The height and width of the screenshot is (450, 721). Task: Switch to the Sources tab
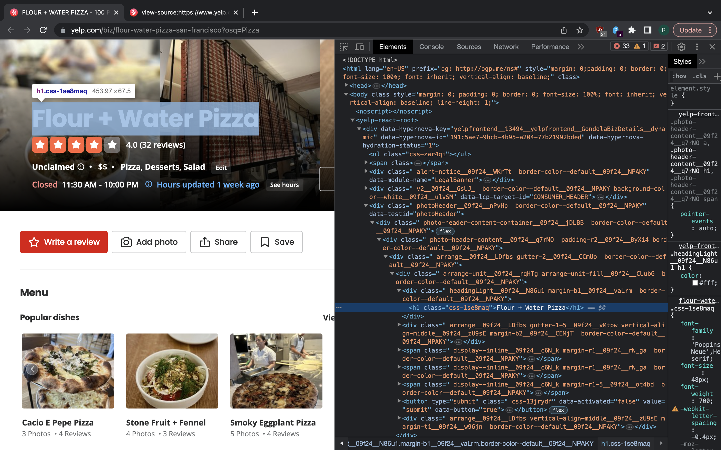[469, 47]
